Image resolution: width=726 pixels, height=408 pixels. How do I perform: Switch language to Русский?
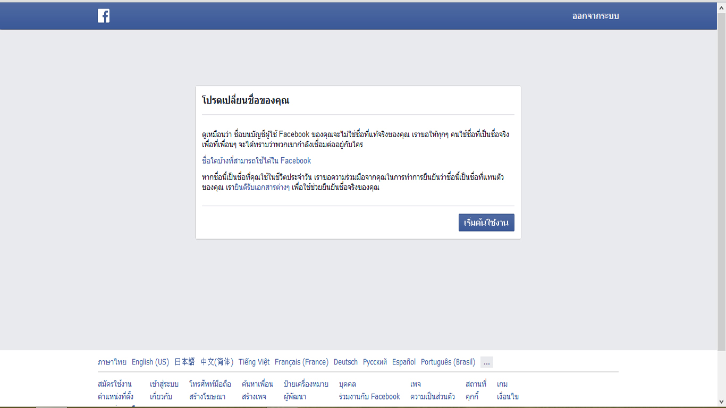(x=375, y=362)
